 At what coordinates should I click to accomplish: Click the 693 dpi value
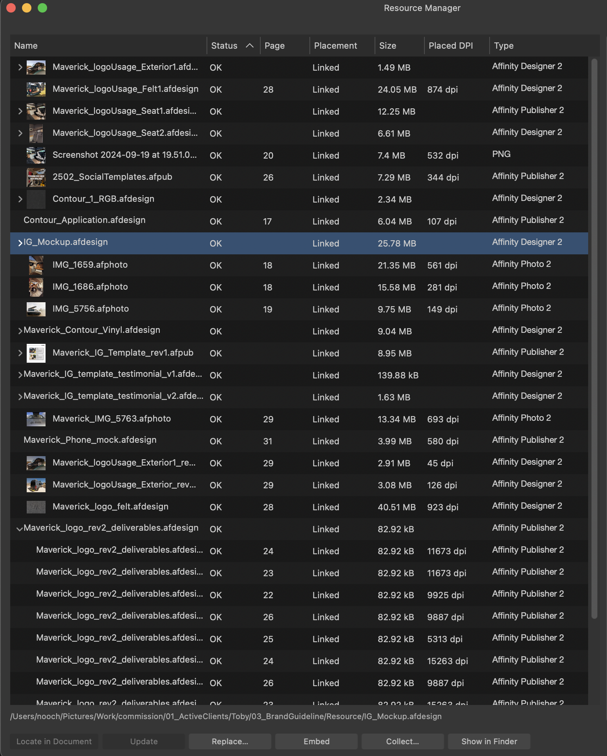point(443,419)
